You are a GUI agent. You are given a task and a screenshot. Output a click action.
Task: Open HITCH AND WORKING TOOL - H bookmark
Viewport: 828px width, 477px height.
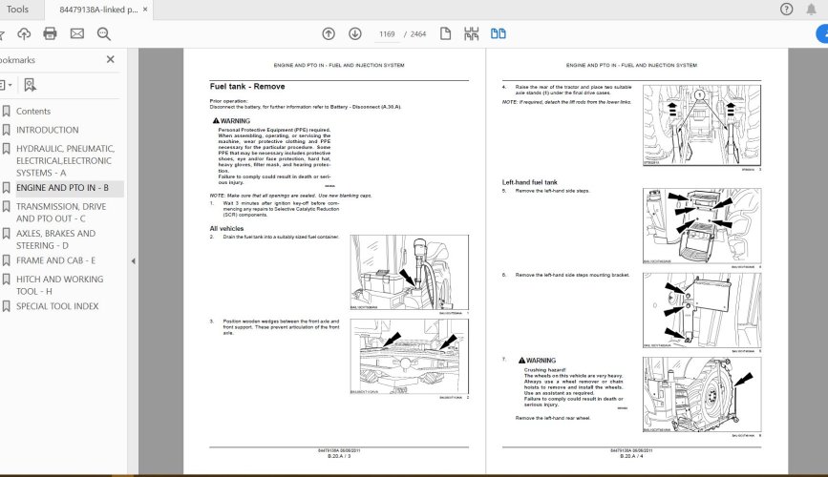pos(59,285)
